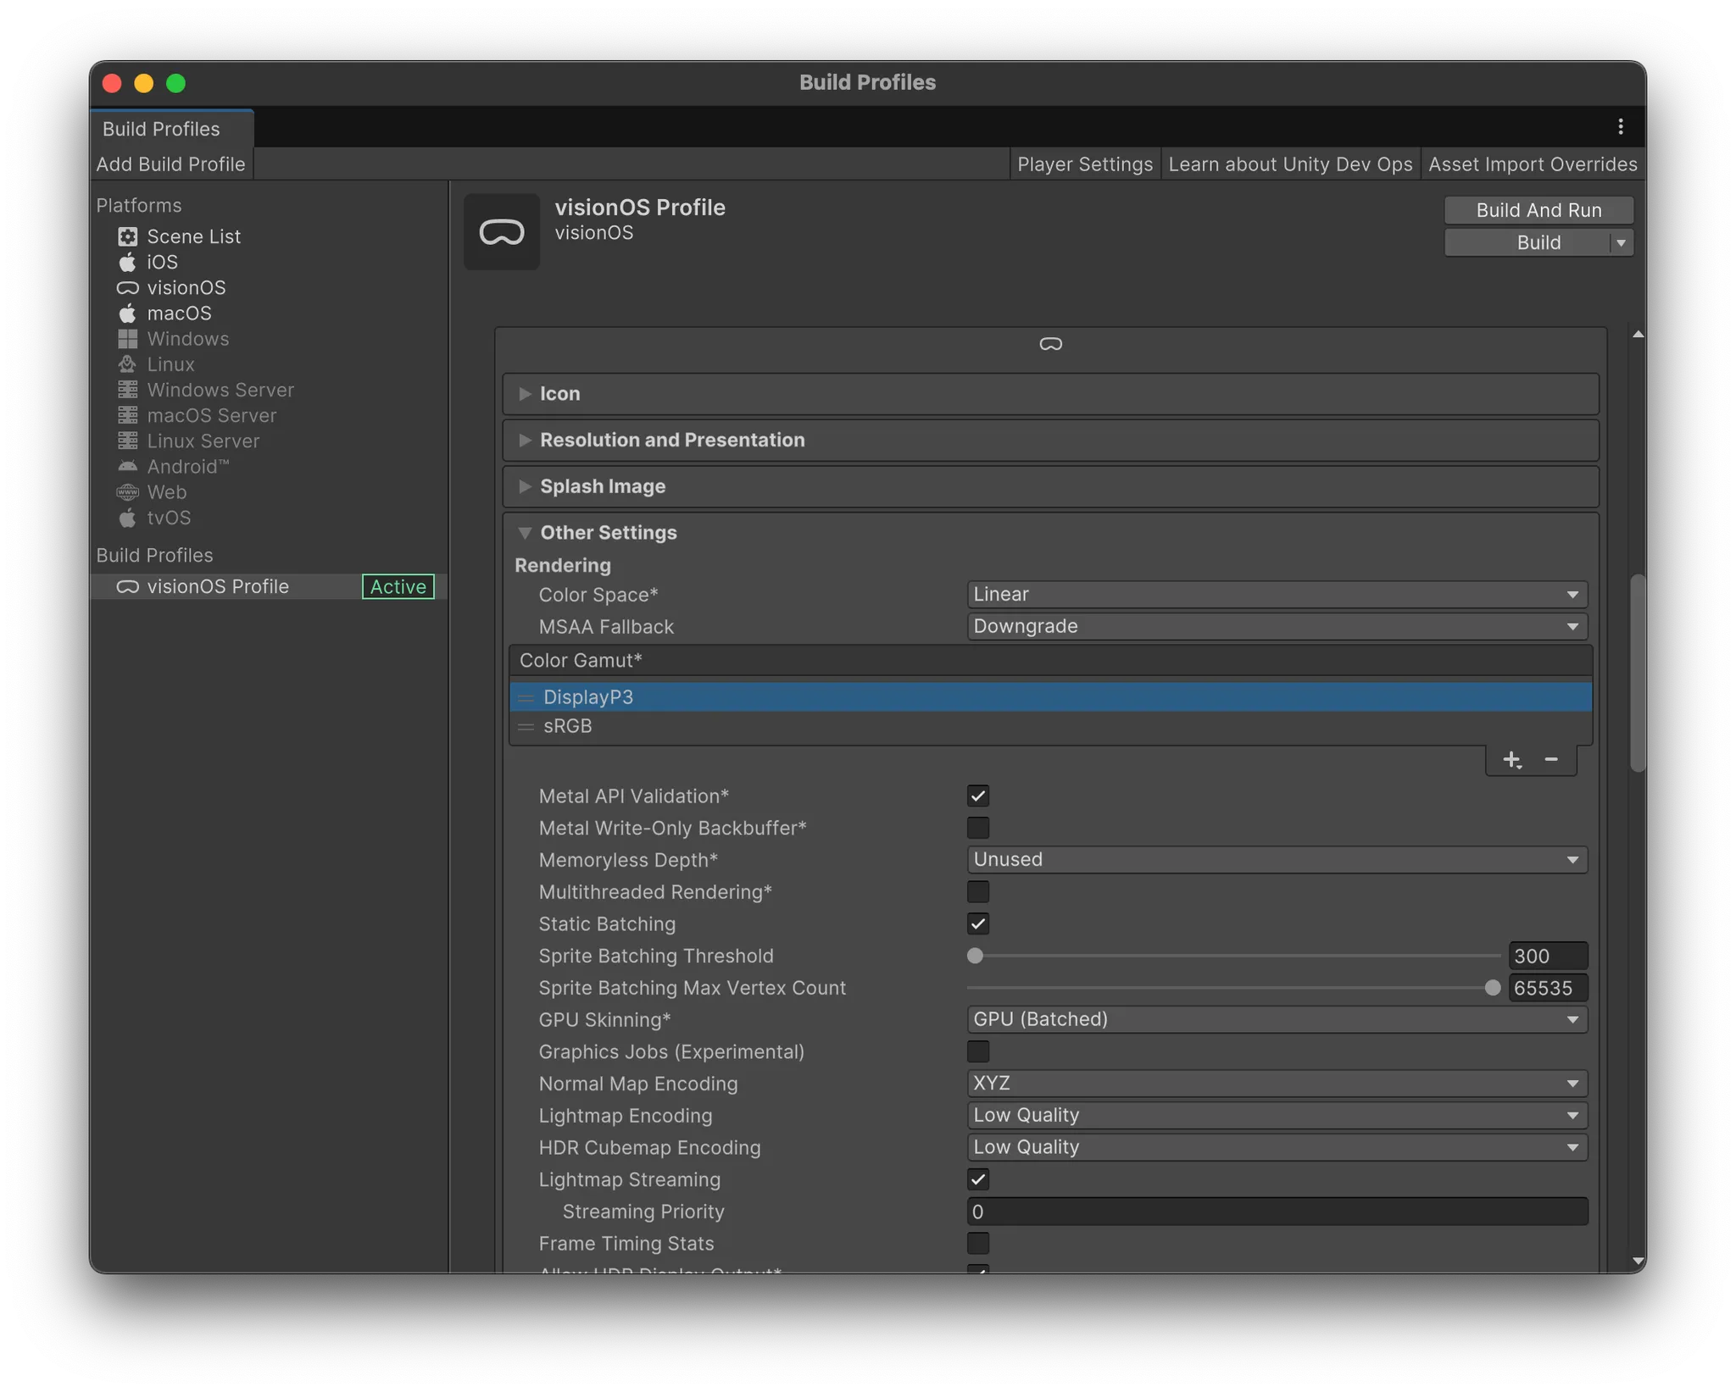Image resolution: width=1736 pixels, height=1392 pixels.
Task: Open the three-dot window options menu
Action: coord(1620,127)
